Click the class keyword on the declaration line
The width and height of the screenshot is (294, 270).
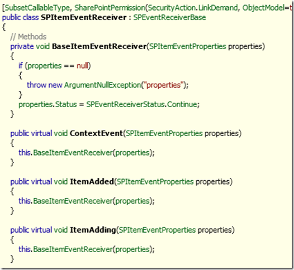31,17
